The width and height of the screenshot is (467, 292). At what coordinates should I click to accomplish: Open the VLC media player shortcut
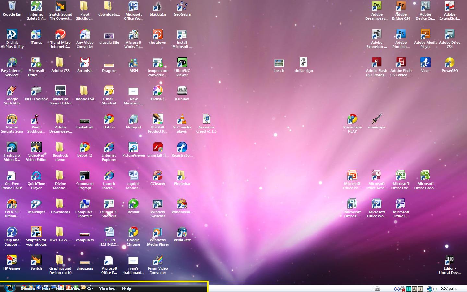pos(182,124)
